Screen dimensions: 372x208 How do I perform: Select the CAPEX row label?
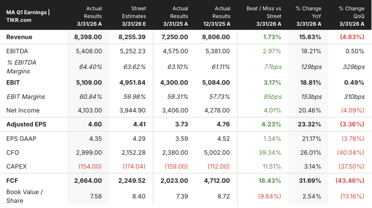[x=16, y=167]
